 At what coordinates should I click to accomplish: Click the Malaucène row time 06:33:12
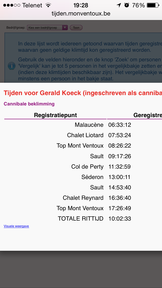pos(120,125)
